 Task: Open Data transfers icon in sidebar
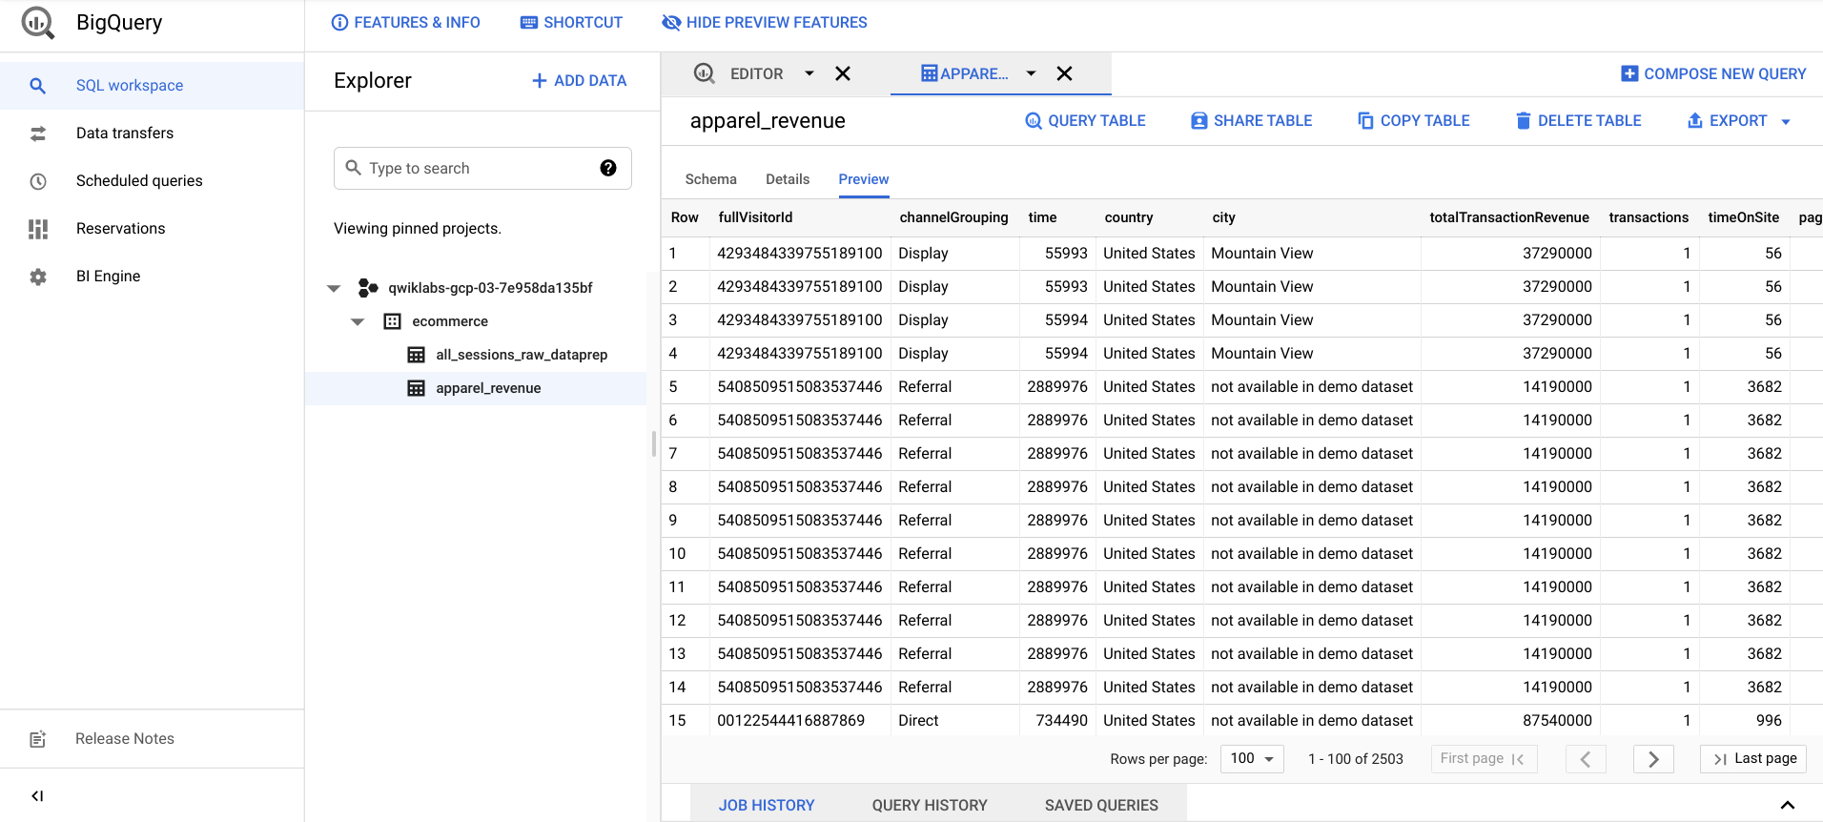coord(38,134)
